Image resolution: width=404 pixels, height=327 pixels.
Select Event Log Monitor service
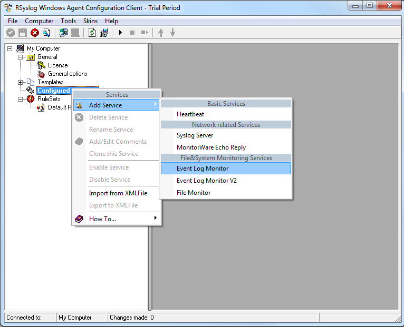226,169
